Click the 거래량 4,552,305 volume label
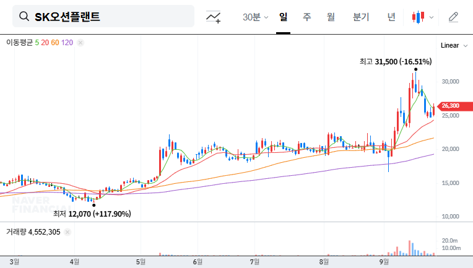 pos(33,232)
